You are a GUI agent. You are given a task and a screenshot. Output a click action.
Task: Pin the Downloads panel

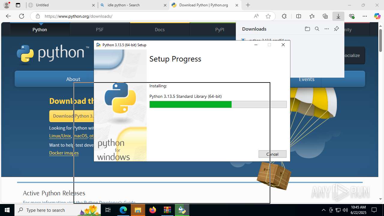(x=336, y=29)
